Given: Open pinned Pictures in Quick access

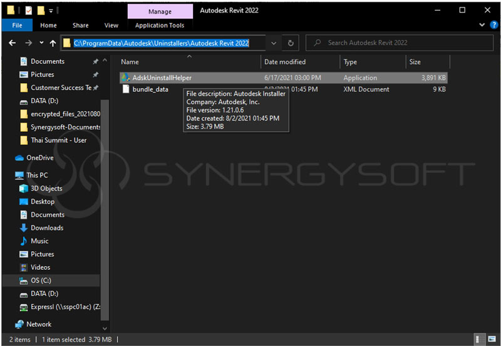Looking at the screenshot, I should (42, 74).
